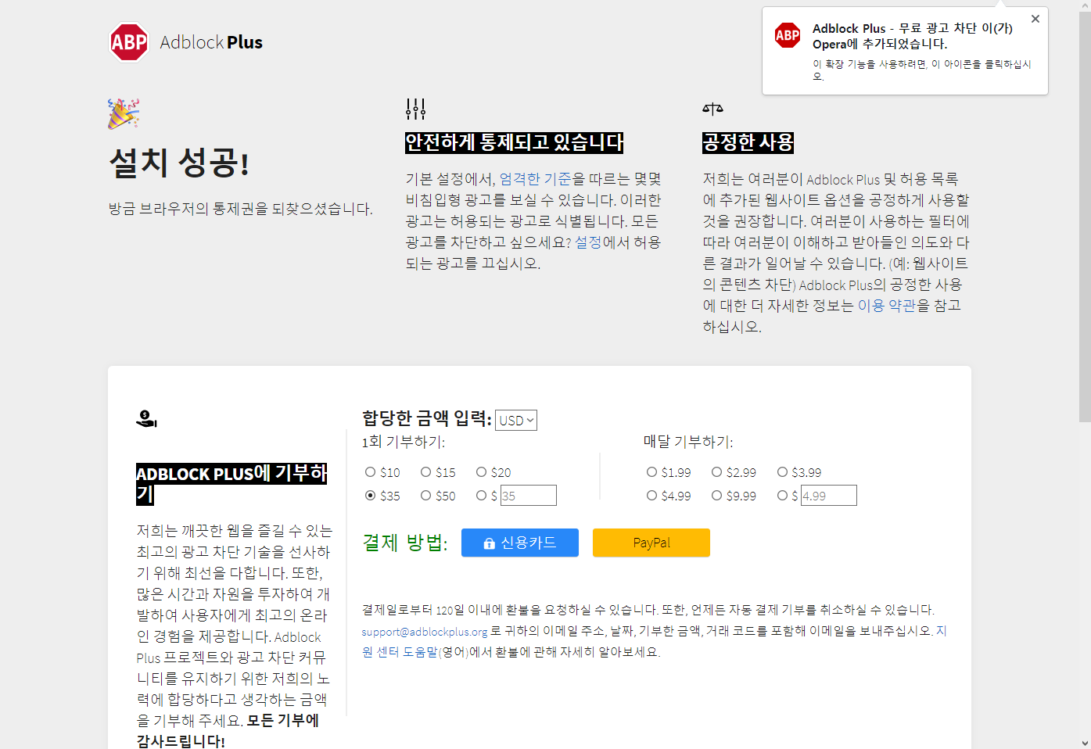Select the $10 one-time donation
The width and height of the screenshot is (1091, 749).
[370, 471]
